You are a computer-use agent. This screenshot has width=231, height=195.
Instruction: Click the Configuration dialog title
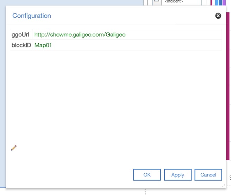(32, 16)
